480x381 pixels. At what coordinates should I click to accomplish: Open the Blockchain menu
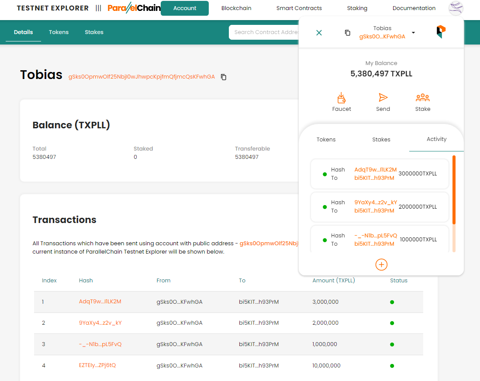236,8
